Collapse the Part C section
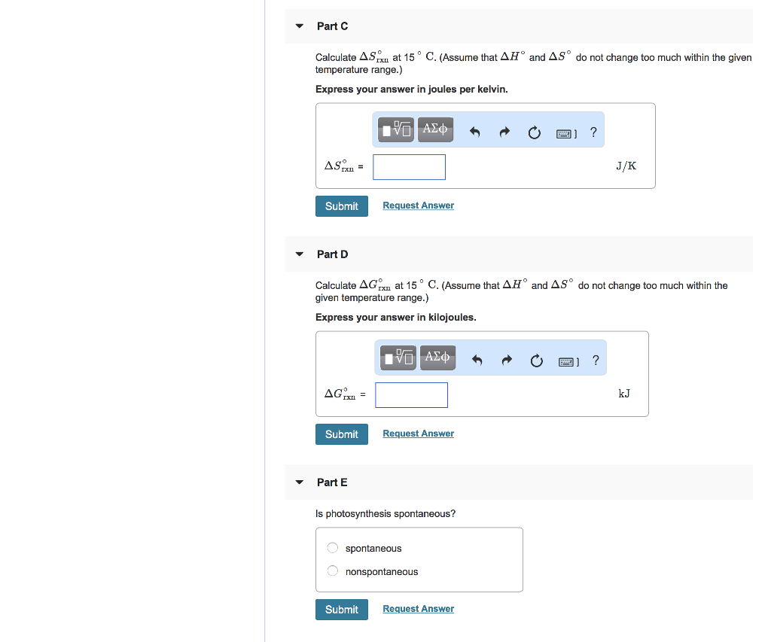Viewport: 771px width, 642px height. (300, 26)
